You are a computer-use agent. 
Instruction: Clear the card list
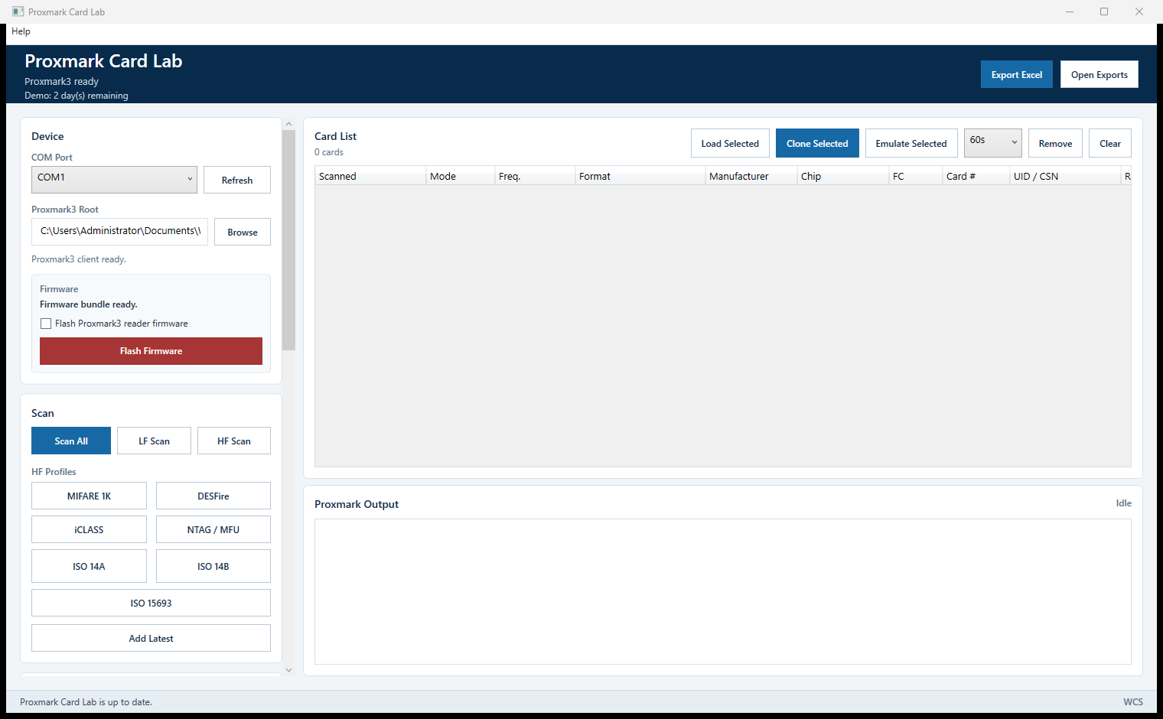1110,143
